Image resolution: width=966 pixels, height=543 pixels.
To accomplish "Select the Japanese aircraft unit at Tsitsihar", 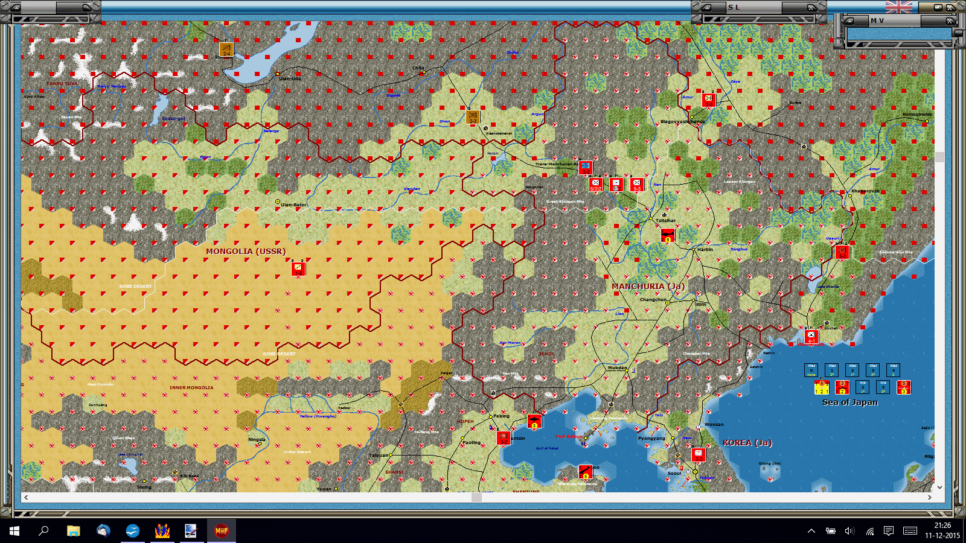I will 668,235.
